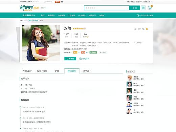Click the second breadcrumb link after 首页
Image resolution: width=176 pixels, height=132 pixels.
click(x=36, y=20)
